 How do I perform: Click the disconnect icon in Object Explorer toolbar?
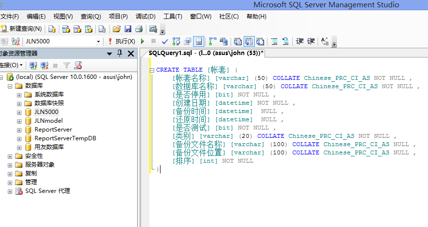tap(44, 65)
